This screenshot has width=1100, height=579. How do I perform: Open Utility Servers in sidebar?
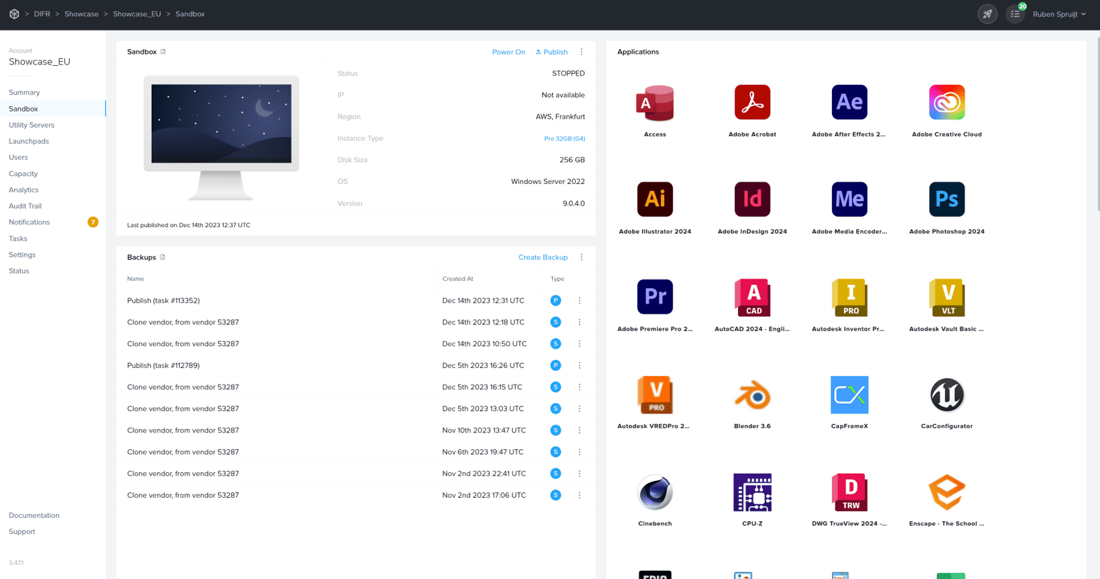(32, 125)
